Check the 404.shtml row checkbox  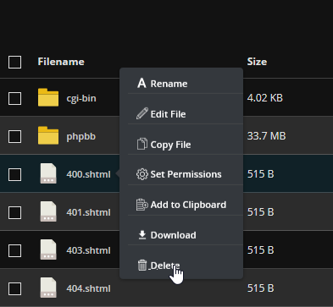(14, 288)
